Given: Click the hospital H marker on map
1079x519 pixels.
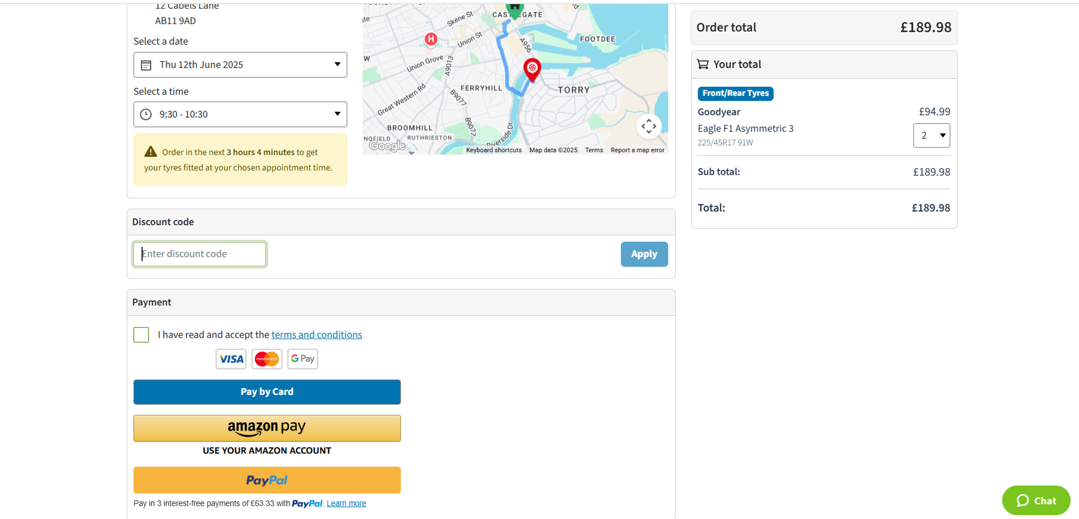Looking at the screenshot, I should 430,40.
